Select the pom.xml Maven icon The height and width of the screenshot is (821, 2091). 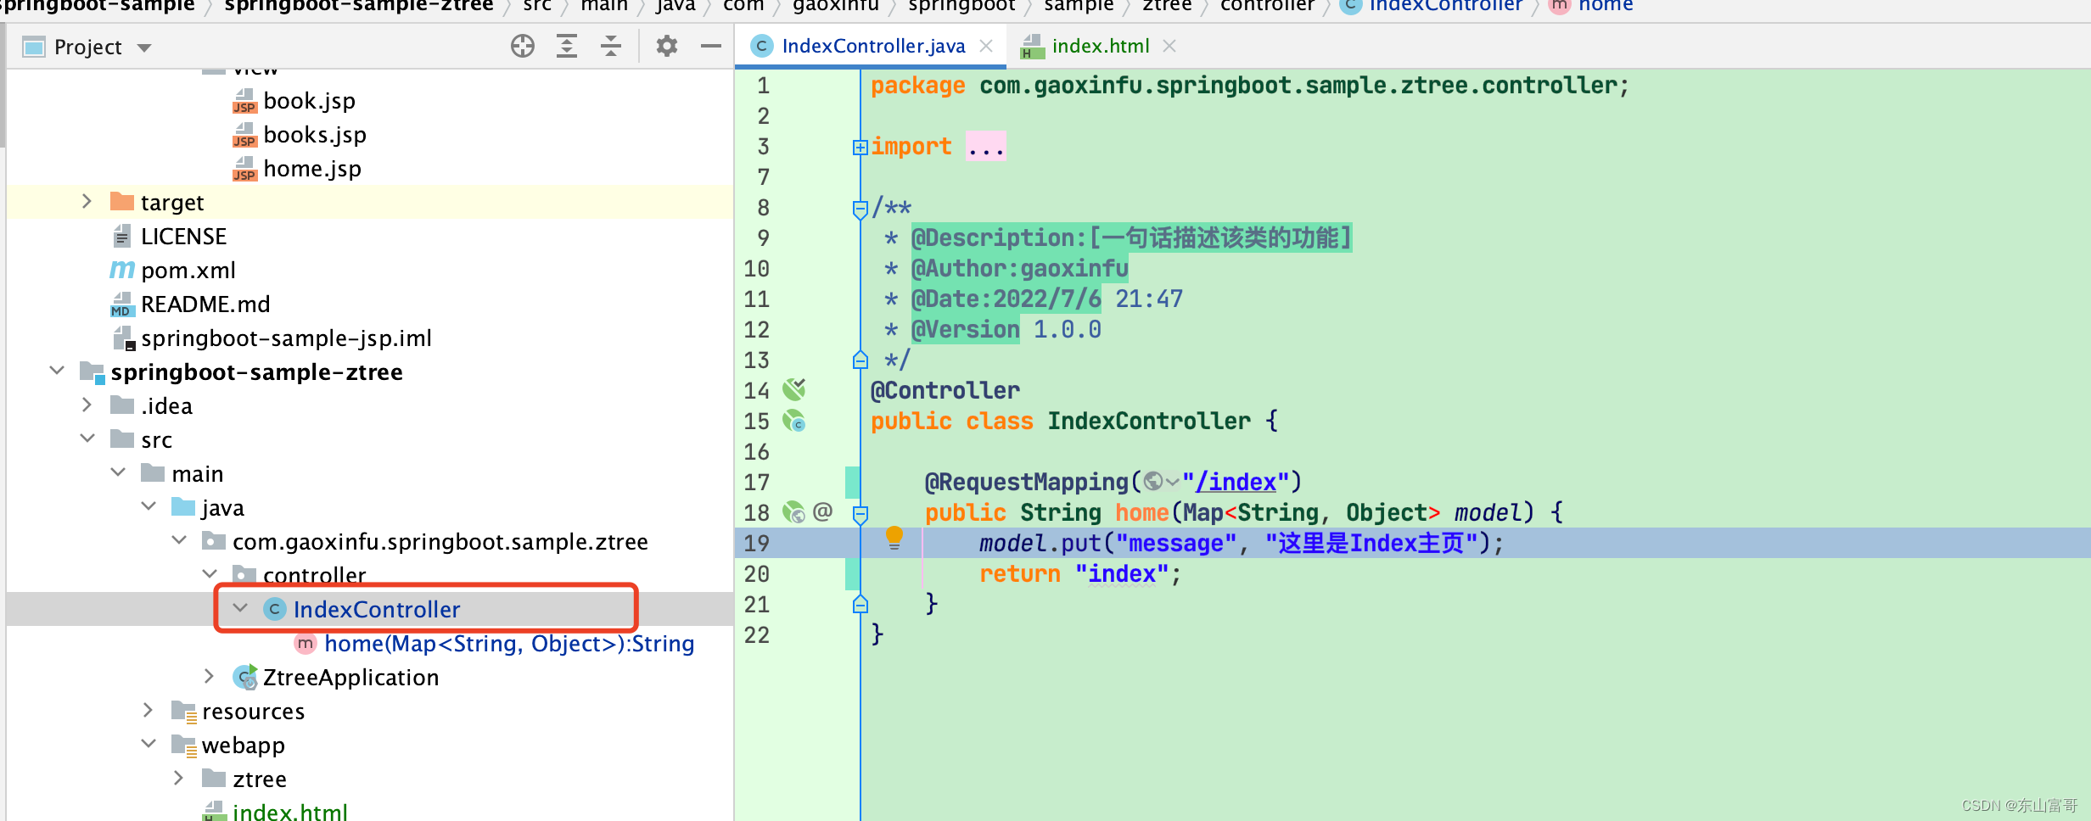[x=122, y=270]
